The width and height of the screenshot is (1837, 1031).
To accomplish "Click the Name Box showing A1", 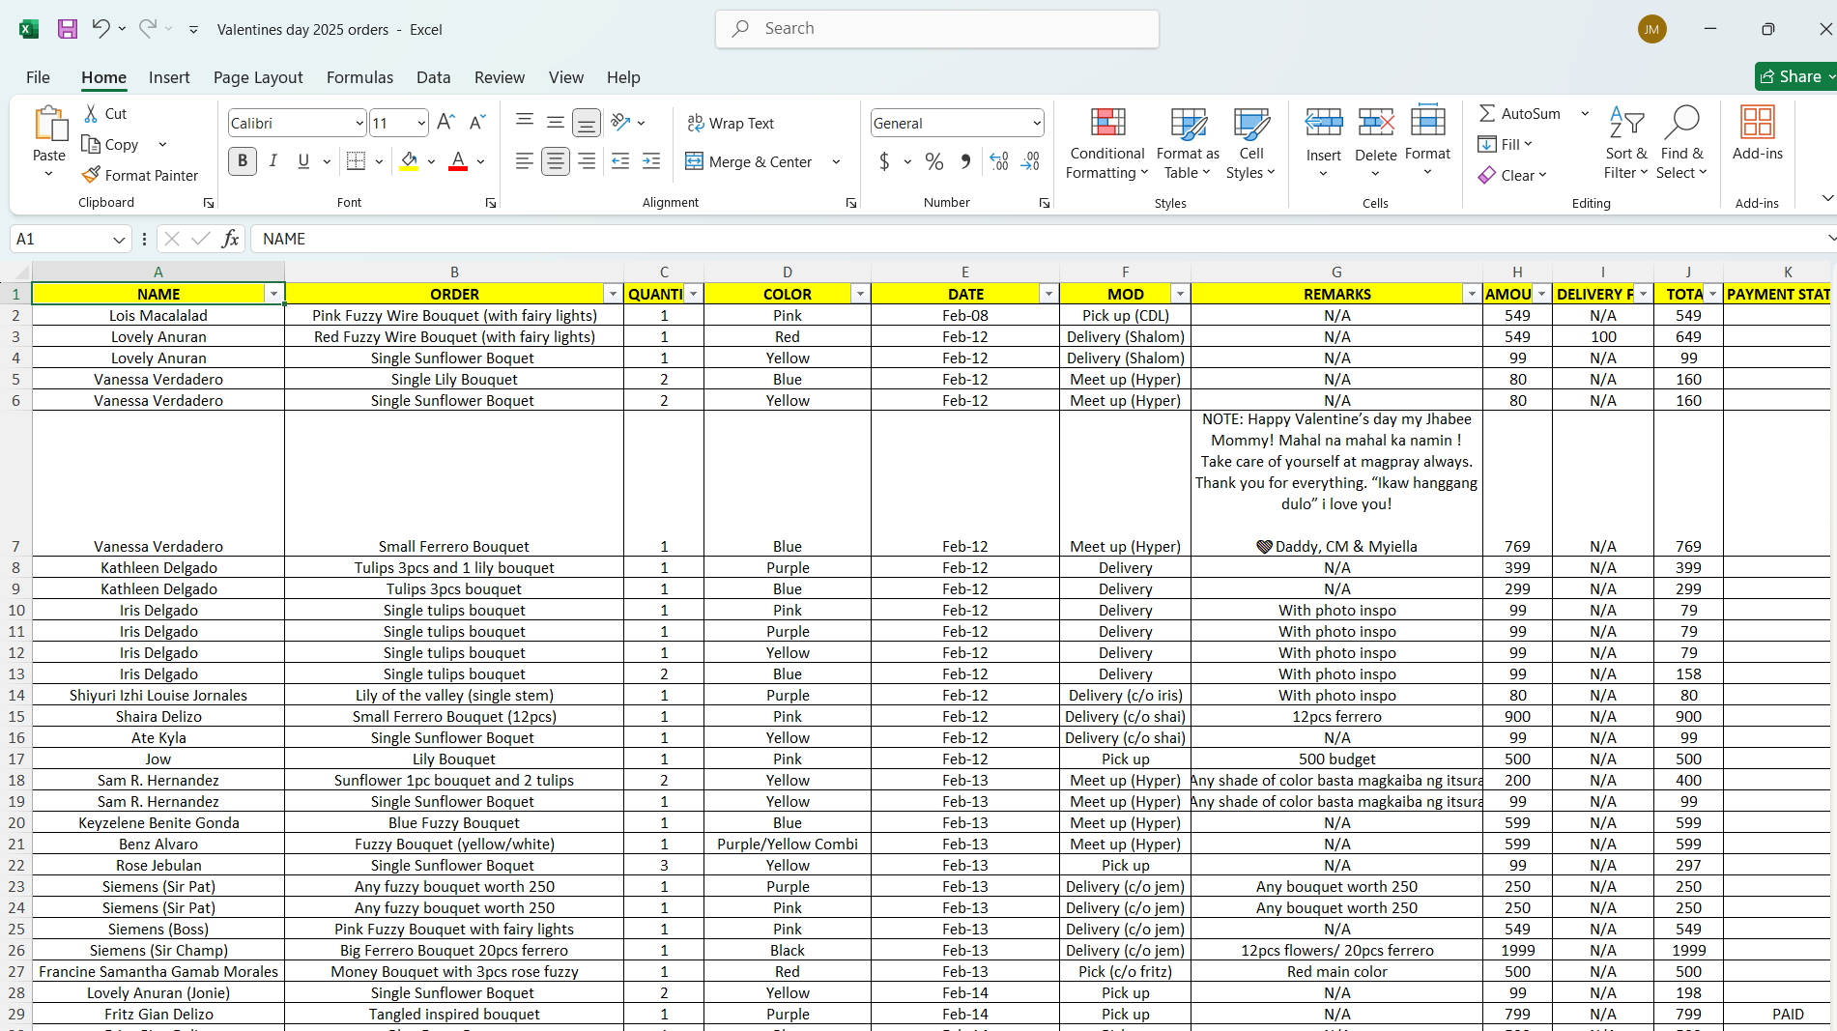I will 71,239.
